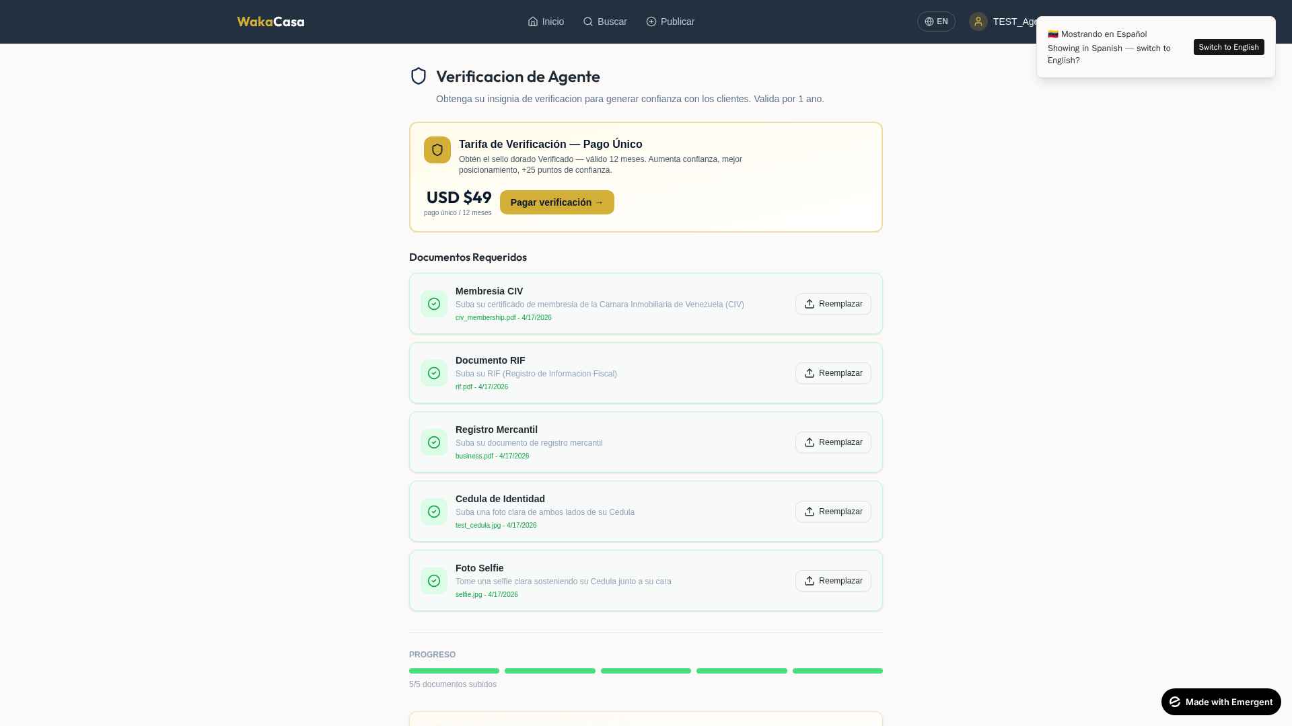The height and width of the screenshot is (726, 1292).
Task: Click the USD $49 price
Action: (x=459, y=198)
